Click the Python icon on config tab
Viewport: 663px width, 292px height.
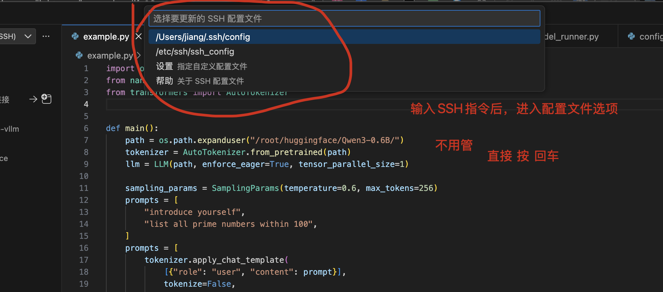tap(631, 36)
